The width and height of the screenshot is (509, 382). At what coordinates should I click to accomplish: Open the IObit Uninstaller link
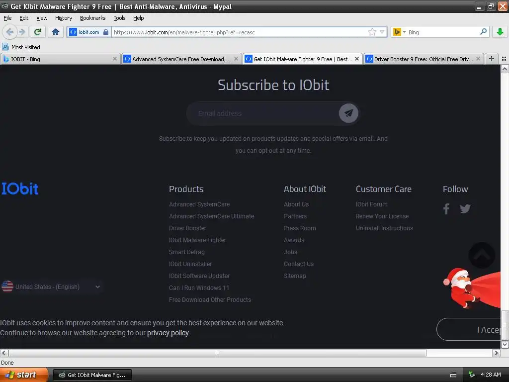click(x=190, y=264)
